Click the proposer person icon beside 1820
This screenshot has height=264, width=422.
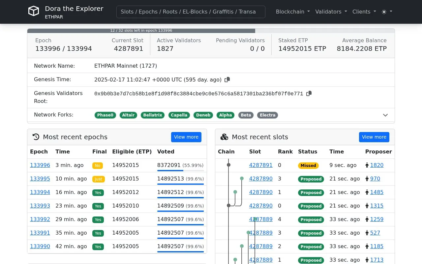(367, 165)
